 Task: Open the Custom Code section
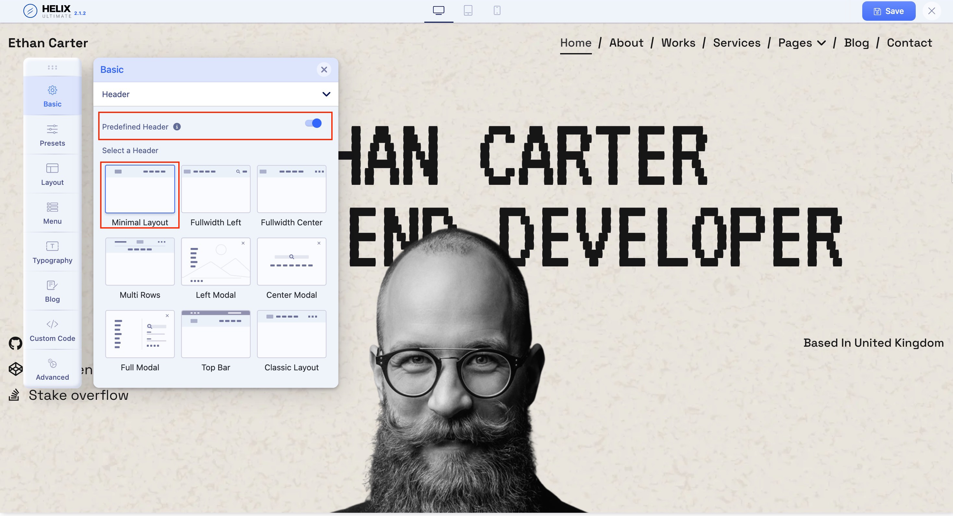tap(52, 330)
